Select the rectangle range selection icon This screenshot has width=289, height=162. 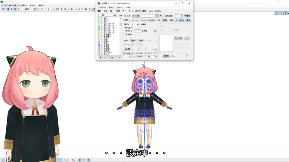pos(35,9)
